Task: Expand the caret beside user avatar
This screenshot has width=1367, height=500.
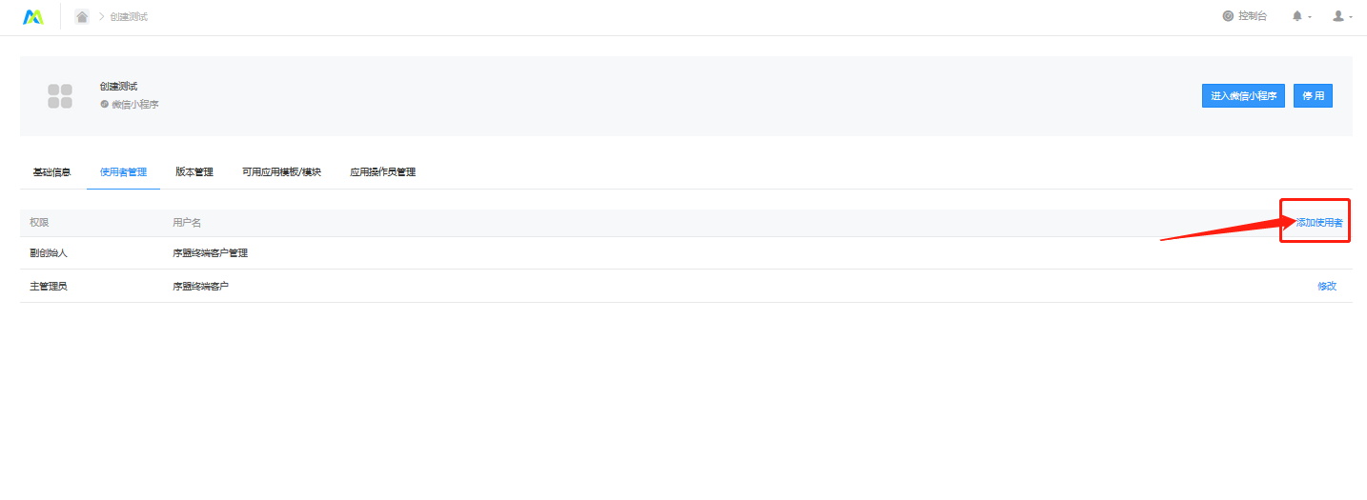Action: [x=1351, y=17]
